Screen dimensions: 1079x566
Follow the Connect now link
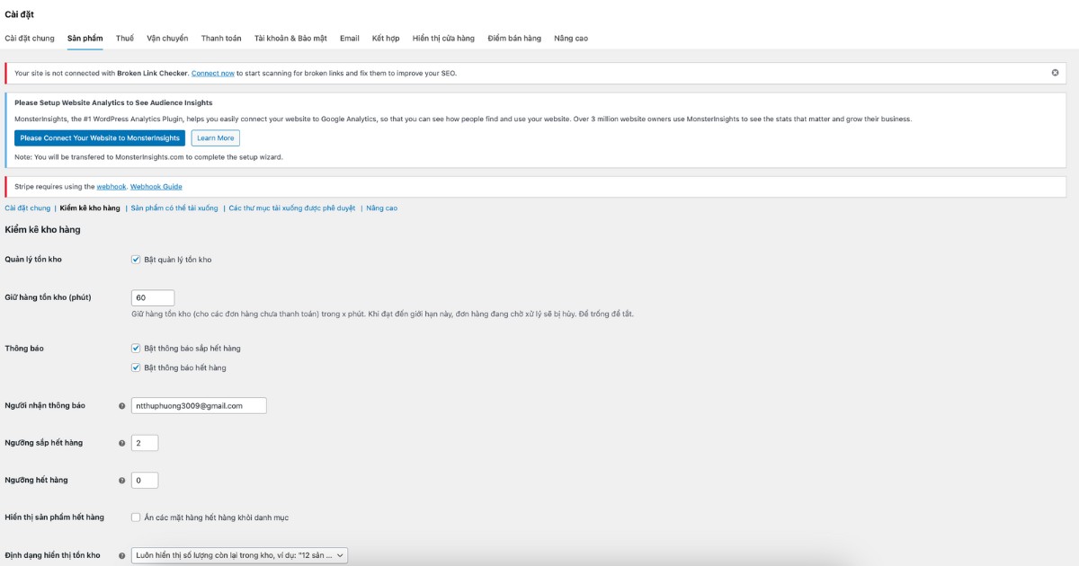(x=213, y=73)
